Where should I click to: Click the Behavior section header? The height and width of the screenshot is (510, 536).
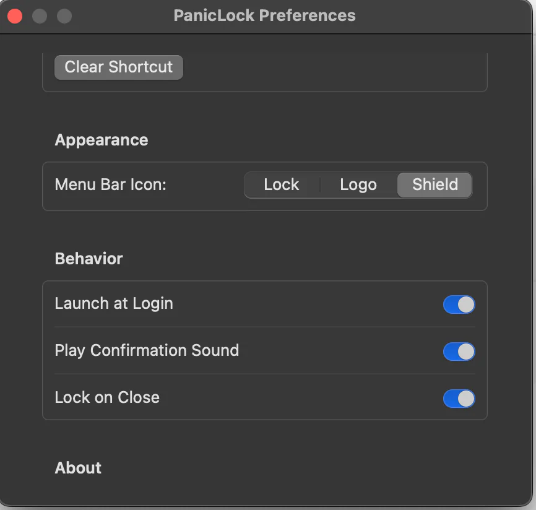tap(89, 259)
